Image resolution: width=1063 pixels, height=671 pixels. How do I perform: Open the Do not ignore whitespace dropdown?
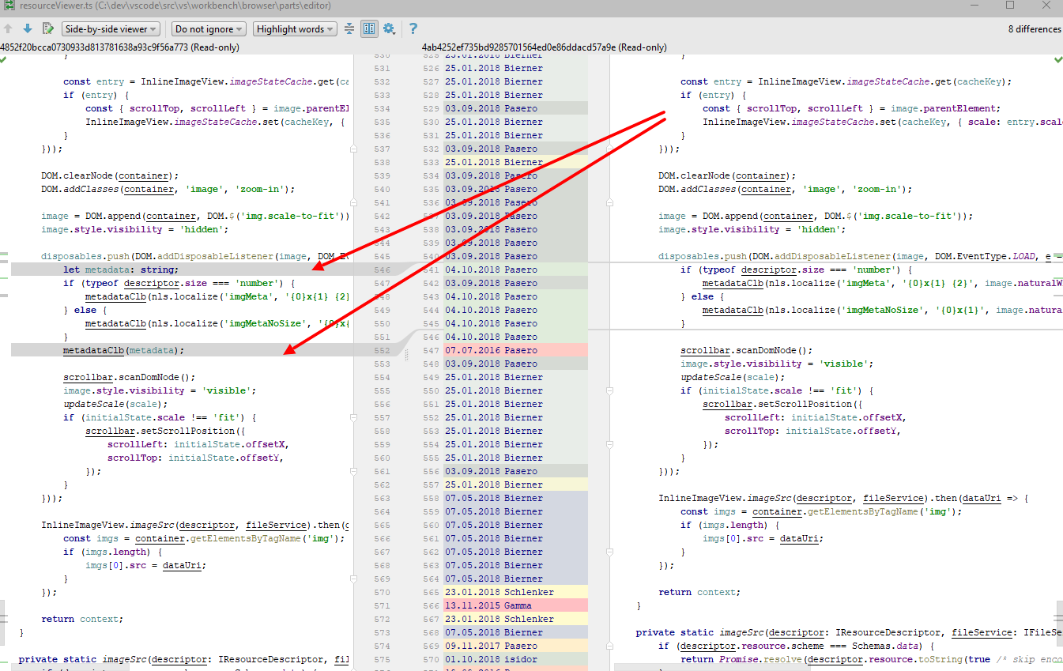tap(208, 28)
